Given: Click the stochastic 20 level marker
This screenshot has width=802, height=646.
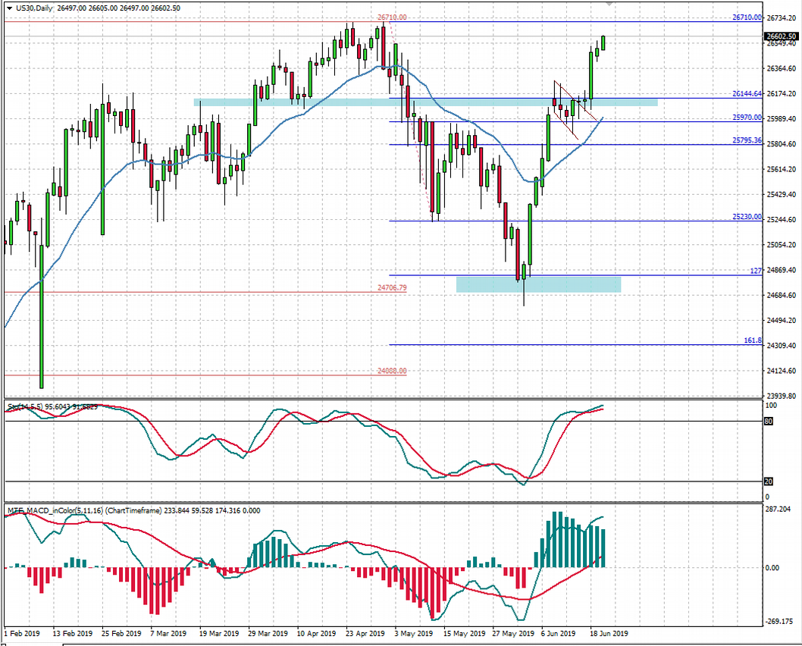Looking at the screenshot, I should 768,481.
